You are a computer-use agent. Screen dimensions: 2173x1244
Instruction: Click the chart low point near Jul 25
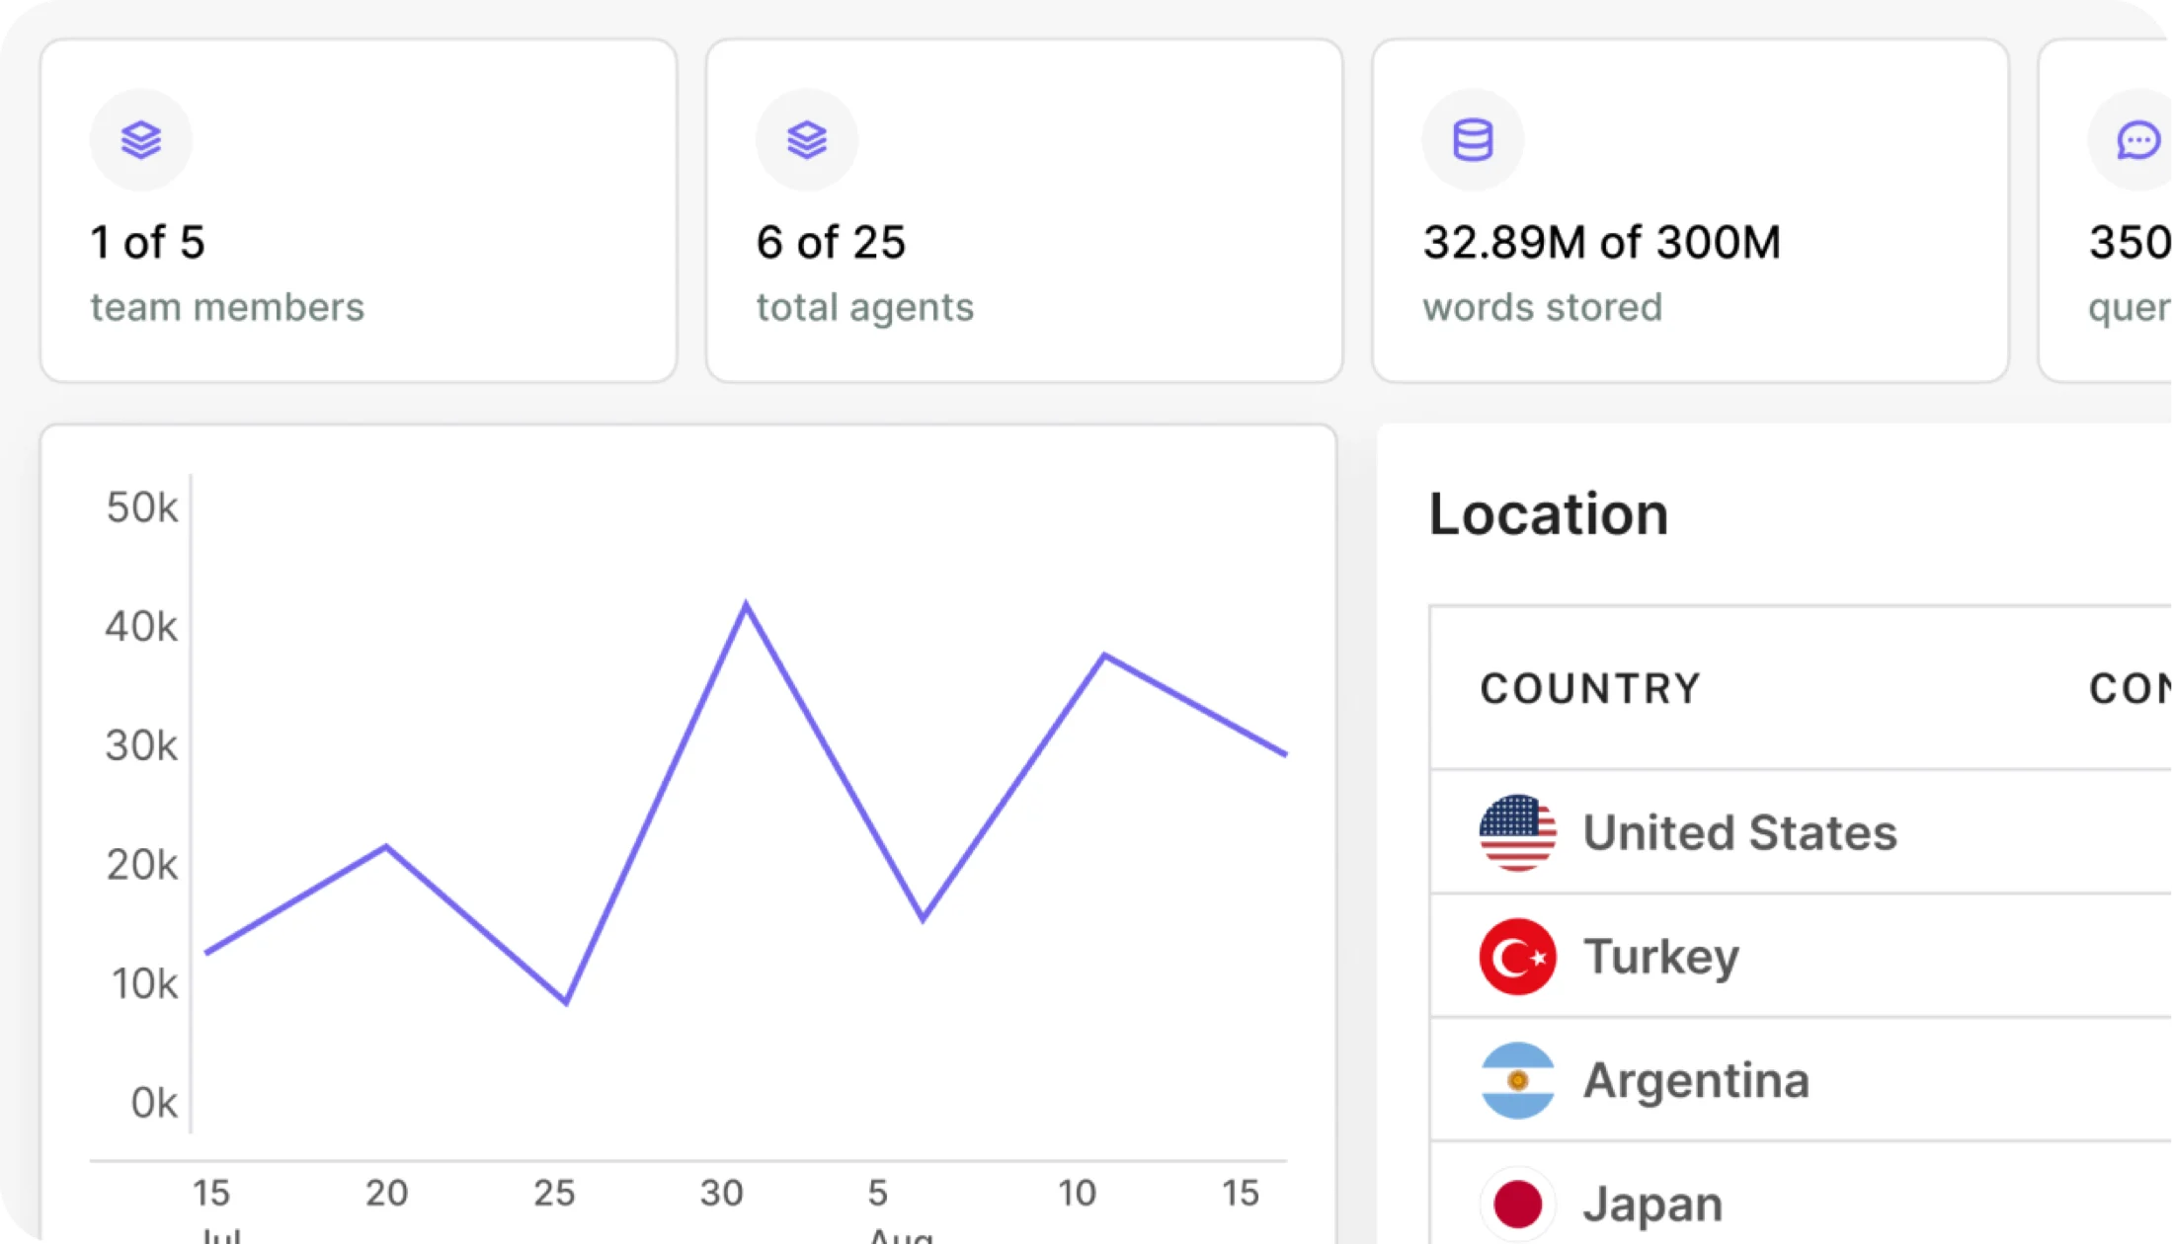[566, 1002]
